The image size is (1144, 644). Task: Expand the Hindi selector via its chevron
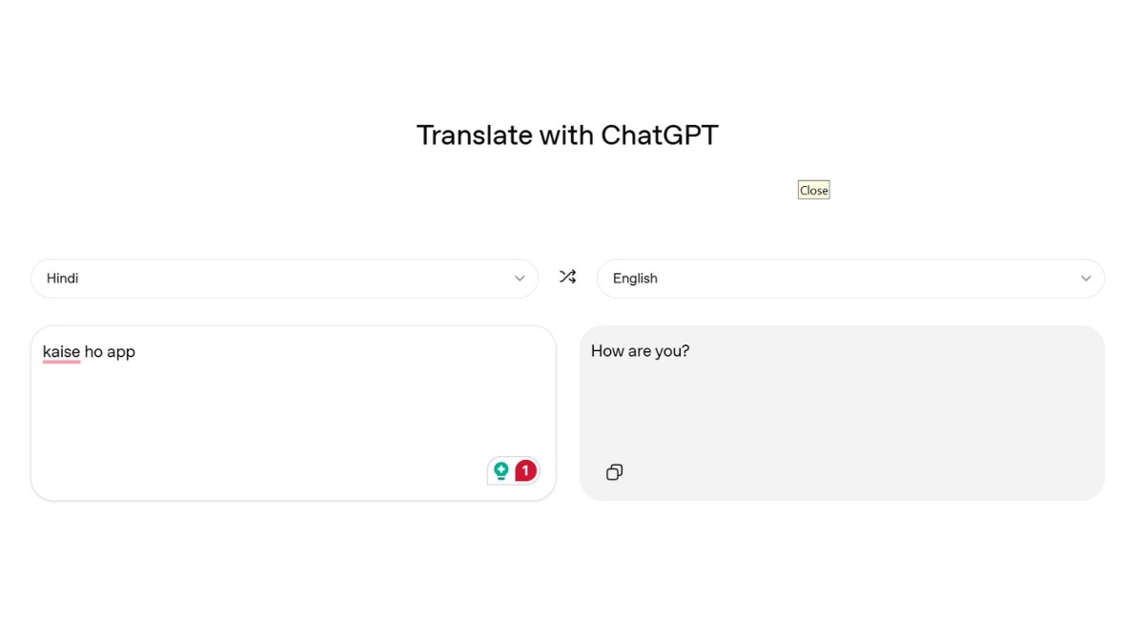click(520, 278)
